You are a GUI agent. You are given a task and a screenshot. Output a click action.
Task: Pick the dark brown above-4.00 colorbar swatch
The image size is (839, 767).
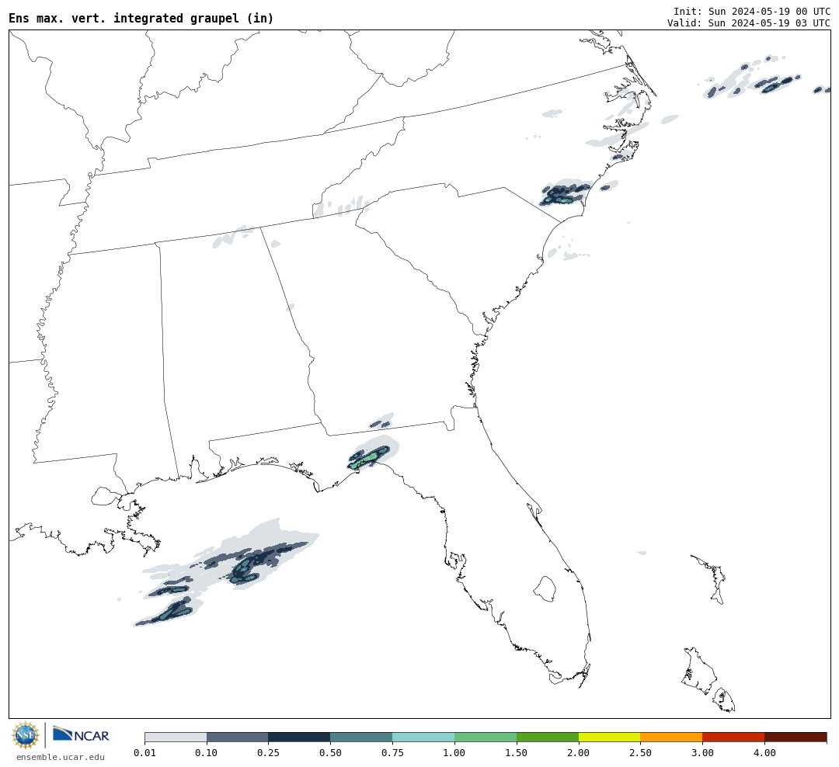click(x=795, y=737)
